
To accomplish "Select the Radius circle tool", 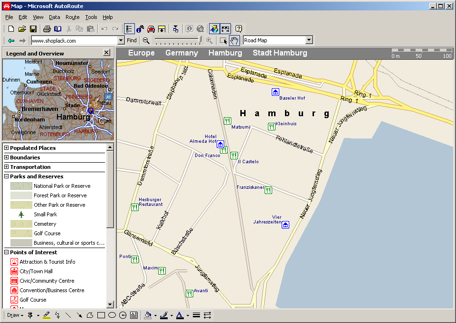I will [123, 315].
